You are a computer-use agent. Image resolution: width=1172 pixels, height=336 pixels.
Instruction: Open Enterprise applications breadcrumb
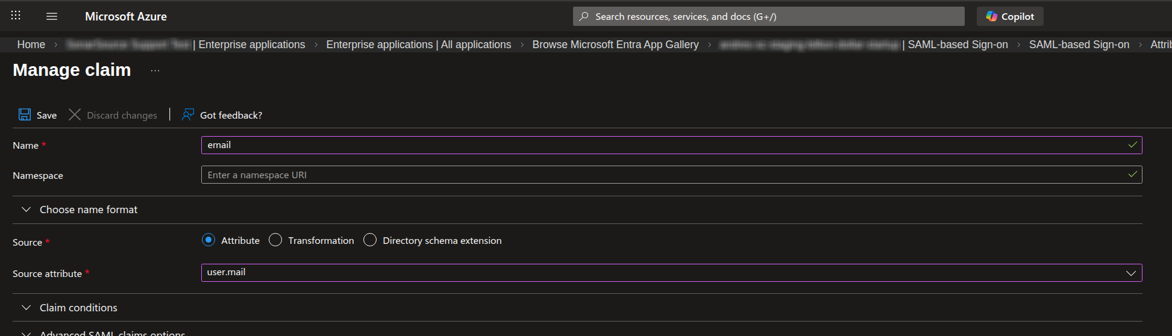[186, 45]
